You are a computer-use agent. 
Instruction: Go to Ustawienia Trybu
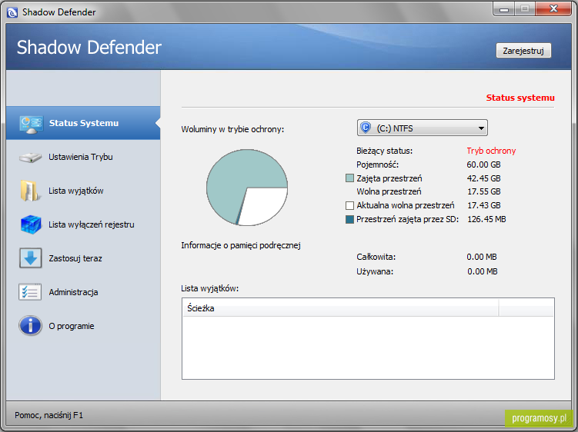[x=83, y=157]
